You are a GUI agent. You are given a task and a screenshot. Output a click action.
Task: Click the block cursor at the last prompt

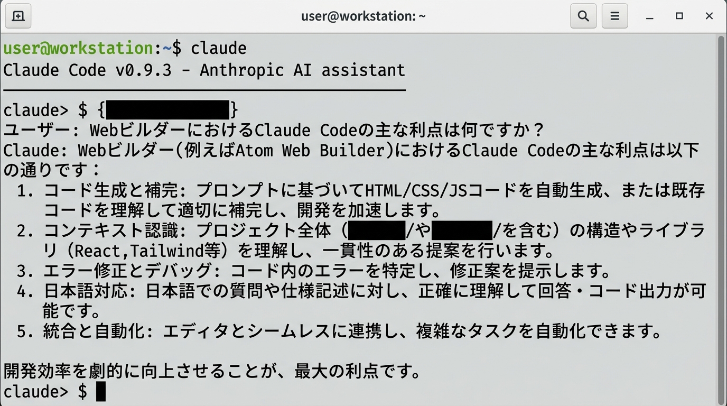pyautogui.click(x=100, y=392)
